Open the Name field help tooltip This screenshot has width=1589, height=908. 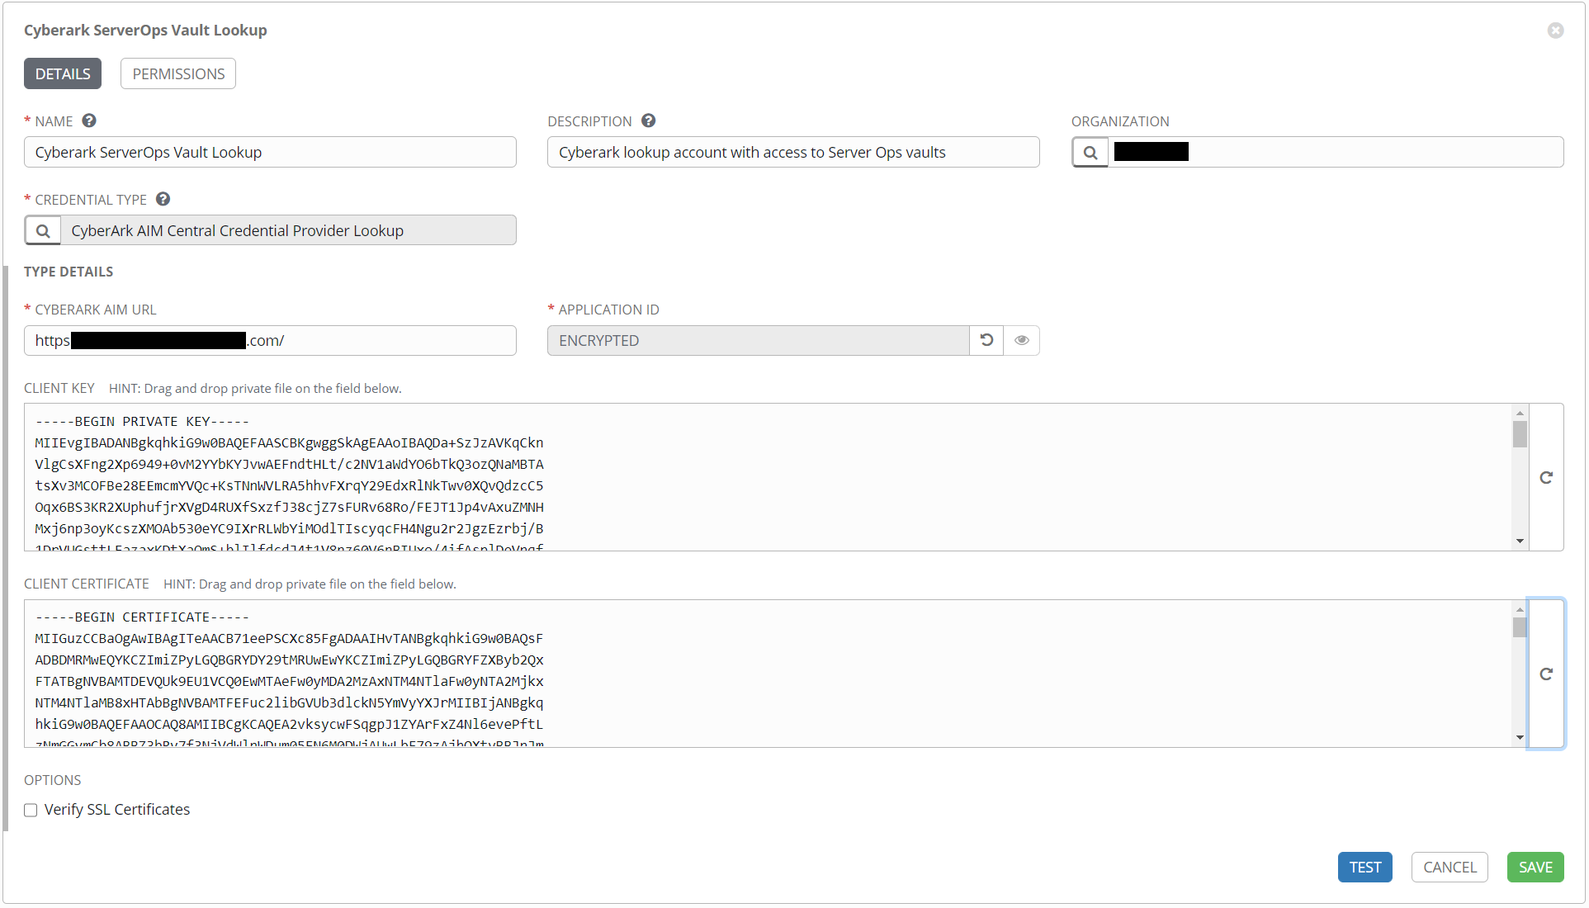(x=89, y=121)
